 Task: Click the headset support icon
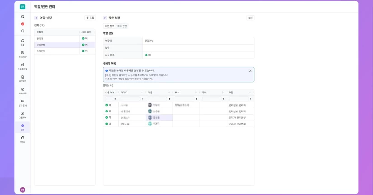point(23,31)
